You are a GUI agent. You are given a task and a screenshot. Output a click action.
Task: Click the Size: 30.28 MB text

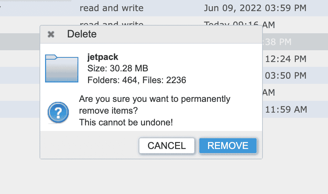(x=118, y=69)
